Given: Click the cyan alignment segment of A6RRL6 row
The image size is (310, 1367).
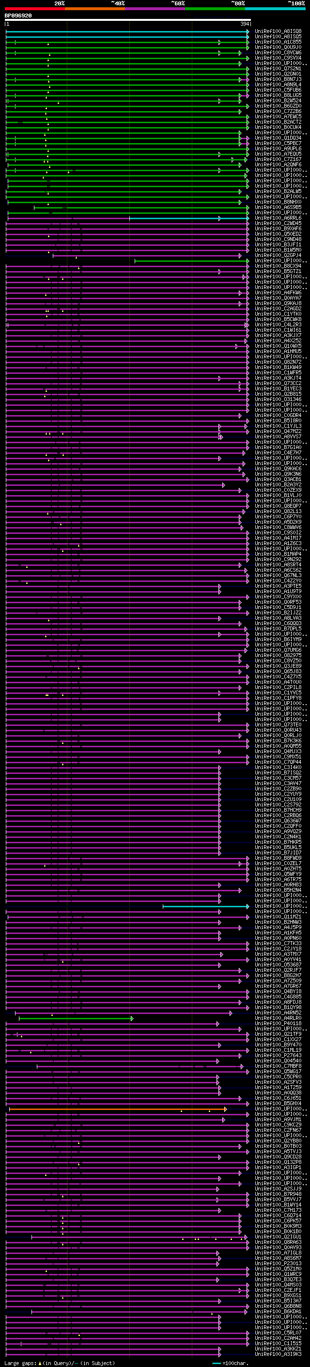Looking at the screenshot, I should 188,218.
